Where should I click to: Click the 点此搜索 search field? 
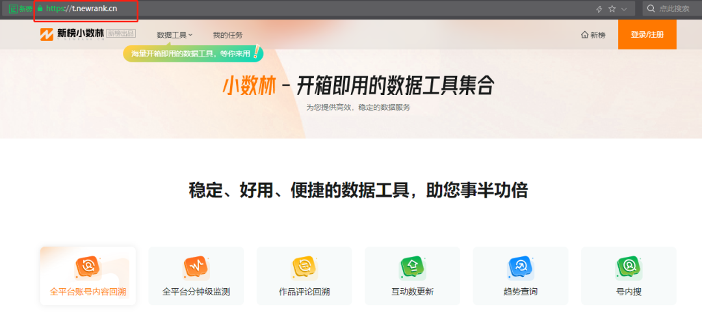tap(674, 8)
